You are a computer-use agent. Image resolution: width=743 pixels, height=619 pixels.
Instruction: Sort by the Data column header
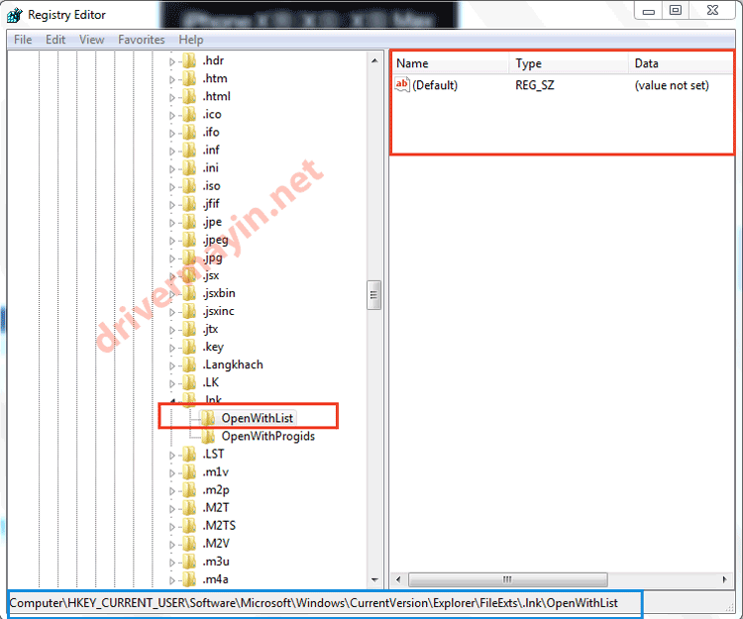(x=681, y=63)
